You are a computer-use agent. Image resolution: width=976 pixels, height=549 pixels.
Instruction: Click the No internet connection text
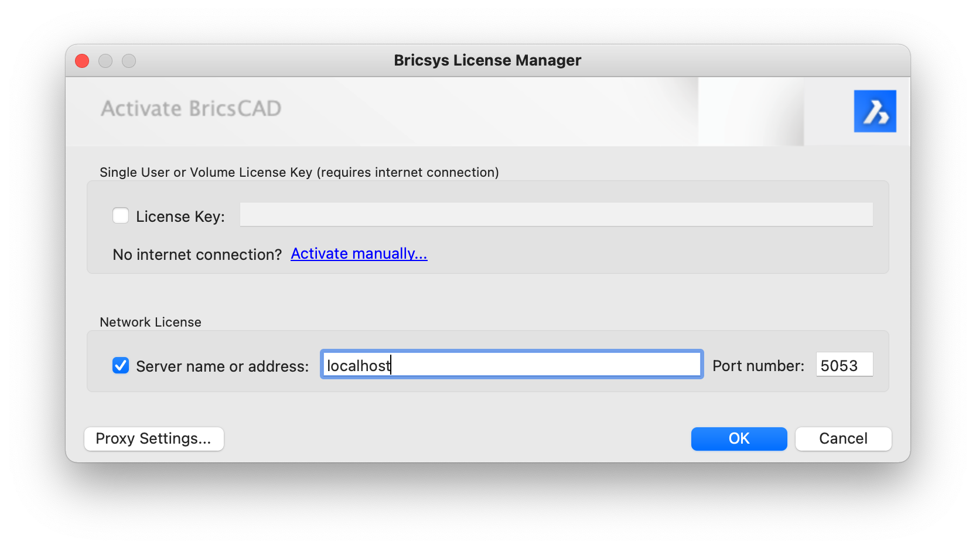197,254
